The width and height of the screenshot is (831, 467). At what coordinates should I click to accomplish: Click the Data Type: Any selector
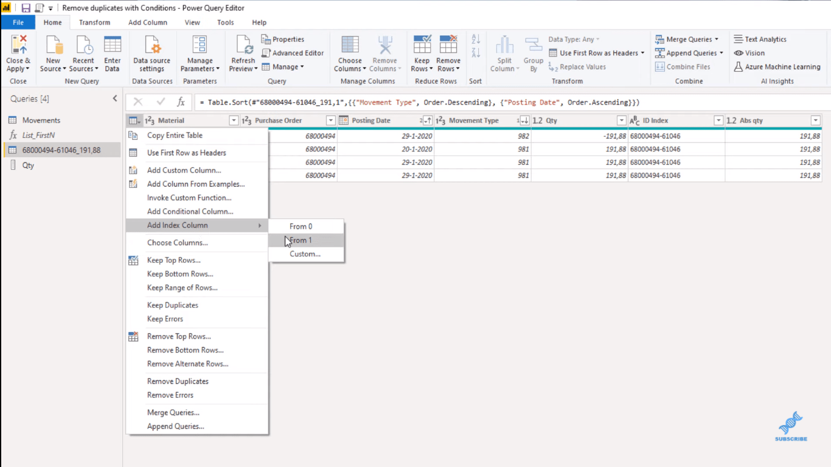tap(574, 39)
